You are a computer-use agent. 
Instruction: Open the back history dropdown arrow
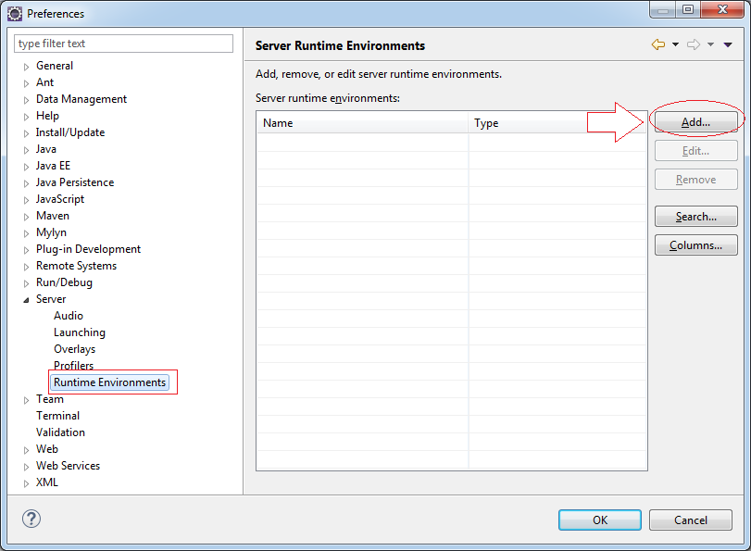click(x=675, y=44)
